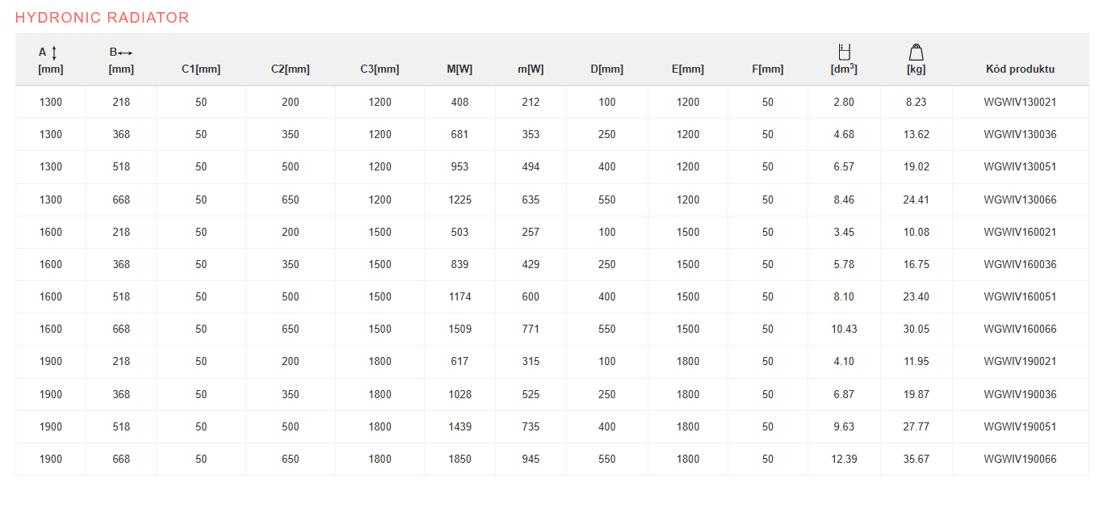Screen dimensions: 1099x508
Task: Click the 35.67 weight cell
Action: (x=916, y=460)
